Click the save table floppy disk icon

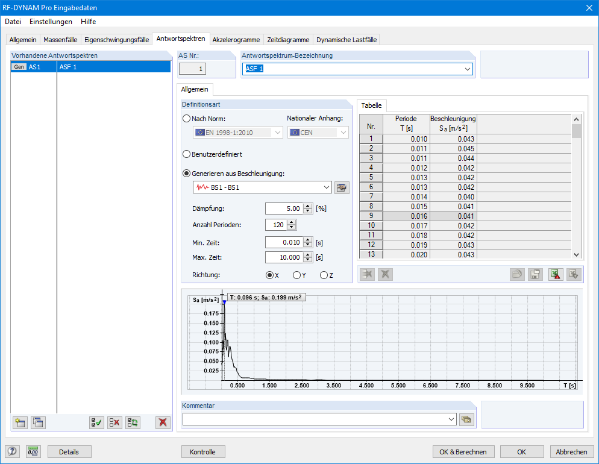535,274
